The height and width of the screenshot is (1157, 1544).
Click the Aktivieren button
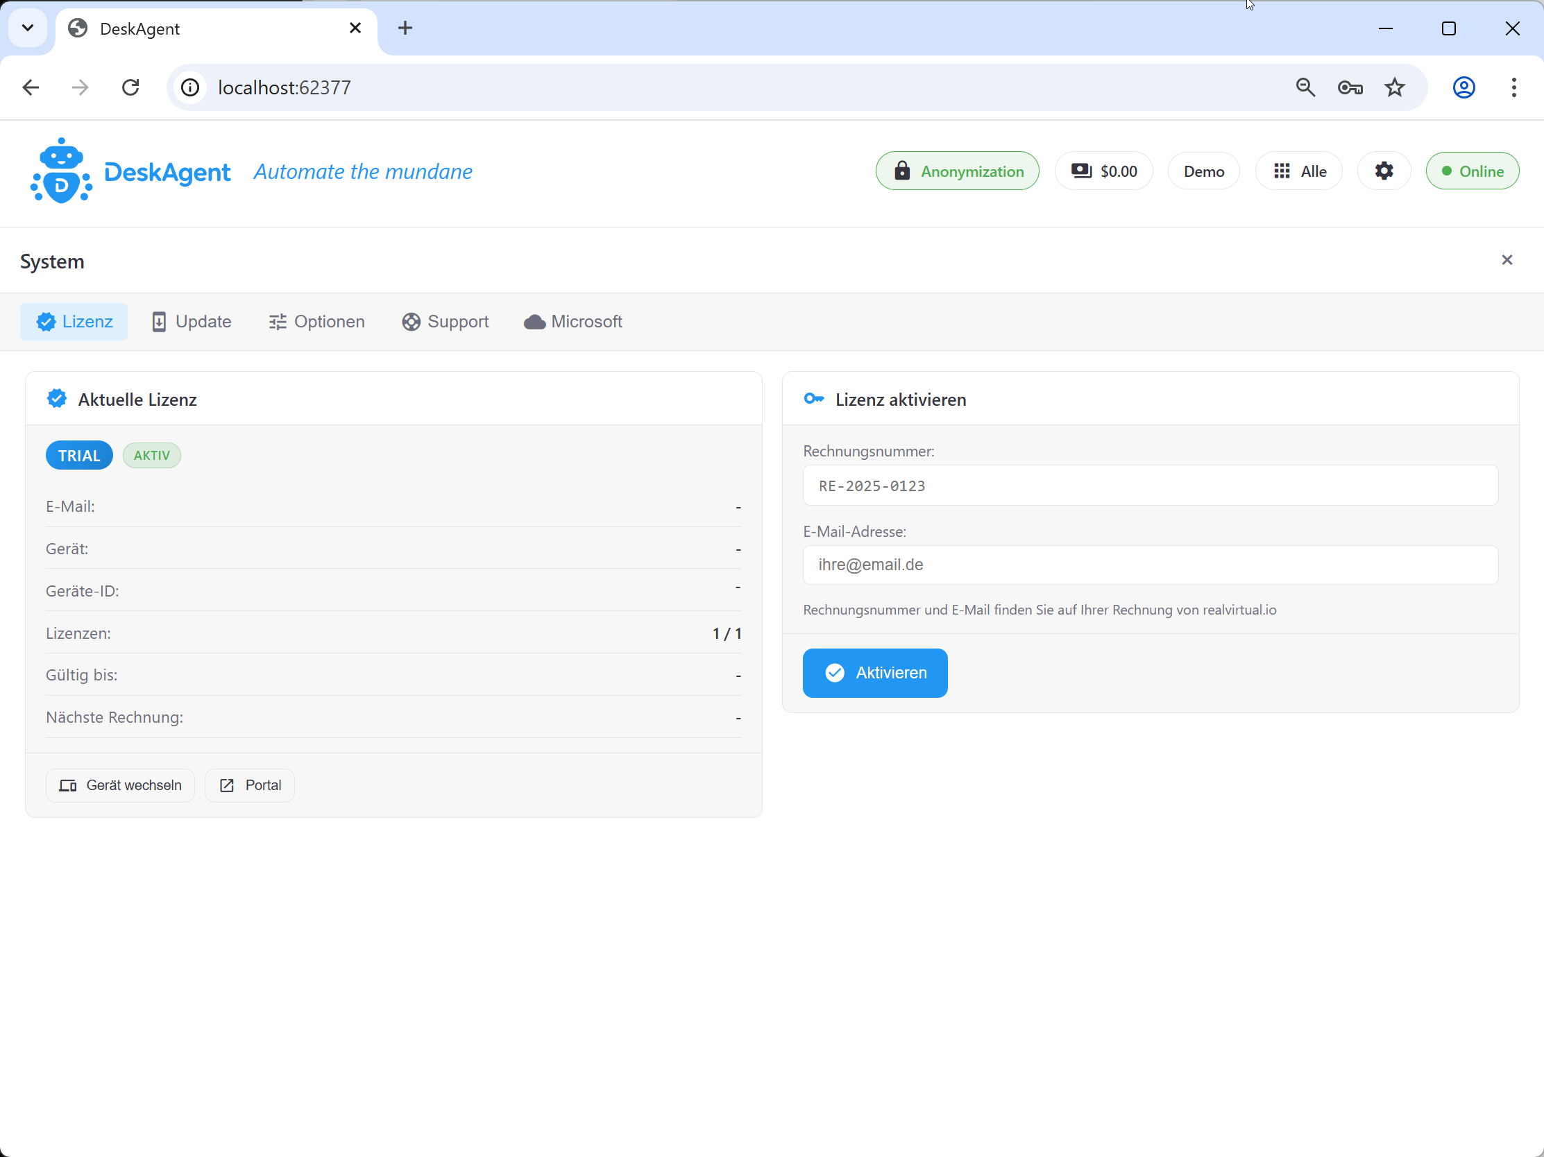point(874,673)
